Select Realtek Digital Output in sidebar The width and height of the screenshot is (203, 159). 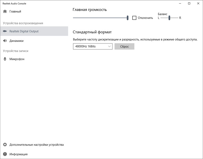(x=24, y=31)
